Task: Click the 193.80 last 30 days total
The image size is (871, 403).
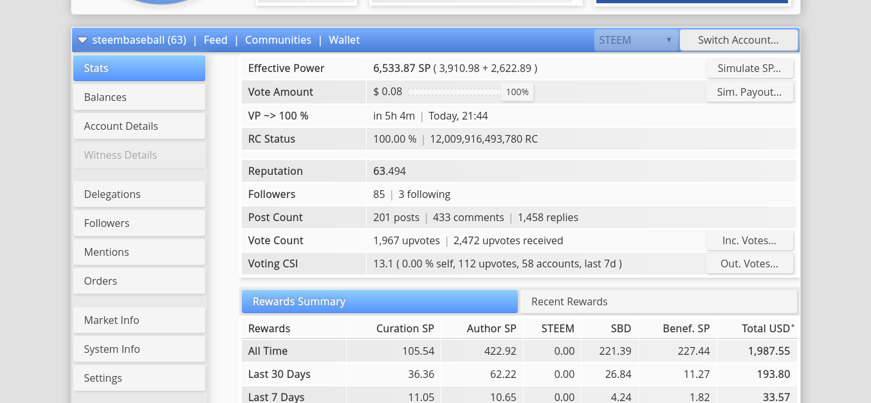Action: pos(774,374)
